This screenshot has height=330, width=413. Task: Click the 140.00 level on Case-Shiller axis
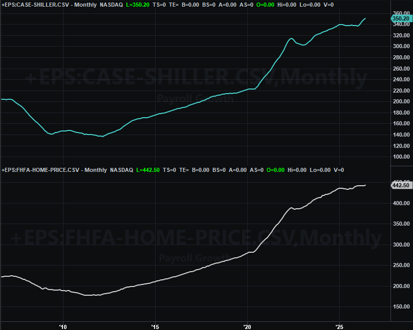click(x=401, y=135)
